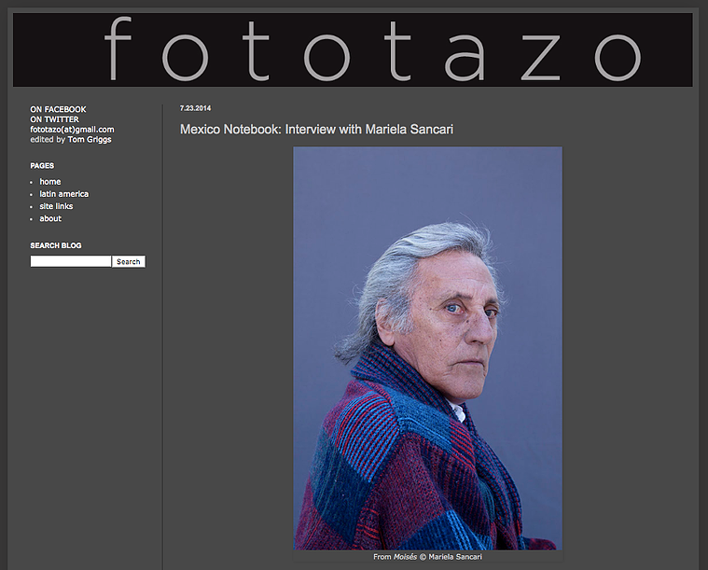The width and height of the screenshot is (708, 570).
Task: Click the 7.23.2014 post date
Action: [196, 108]
